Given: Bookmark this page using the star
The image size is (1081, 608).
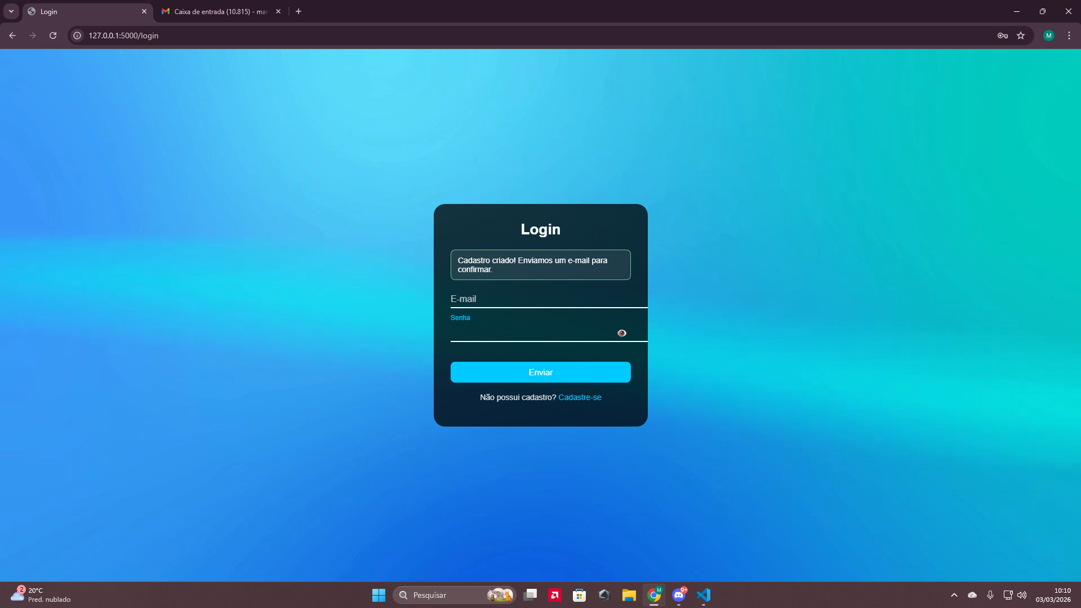Looking at the screenshot, I should (x=1021, y=35).
